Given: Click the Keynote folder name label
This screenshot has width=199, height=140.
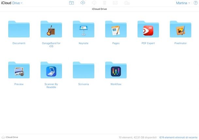Looking at the screenshot, I should click(84, 43).
